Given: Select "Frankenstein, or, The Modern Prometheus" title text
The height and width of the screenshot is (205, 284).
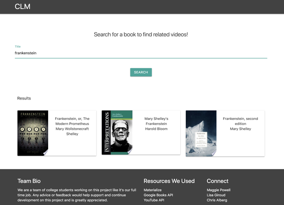Looking at the screenshot, I should pos(72,121).
